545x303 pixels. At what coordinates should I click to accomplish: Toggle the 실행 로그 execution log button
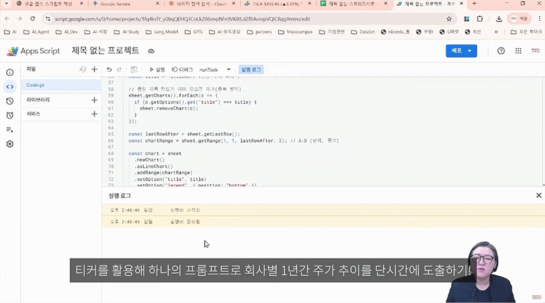[x=250, y=70]
